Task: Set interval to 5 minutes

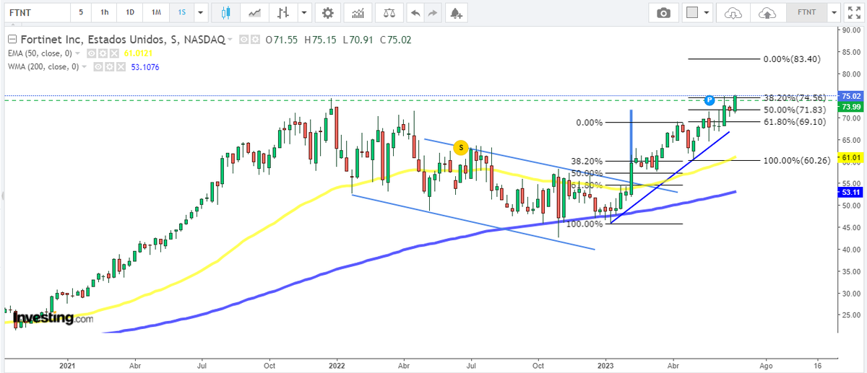Action: (x=81, y=12)
